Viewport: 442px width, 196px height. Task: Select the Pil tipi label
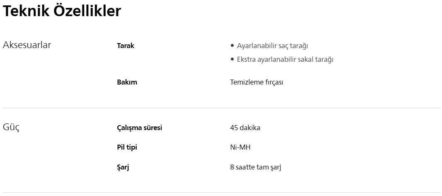pyautogui.click(x=127, y=148)
